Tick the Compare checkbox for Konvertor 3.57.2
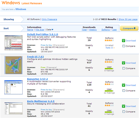Image resolution: width=139 pixels, height=118 pixels. click(x=124, y=91)
